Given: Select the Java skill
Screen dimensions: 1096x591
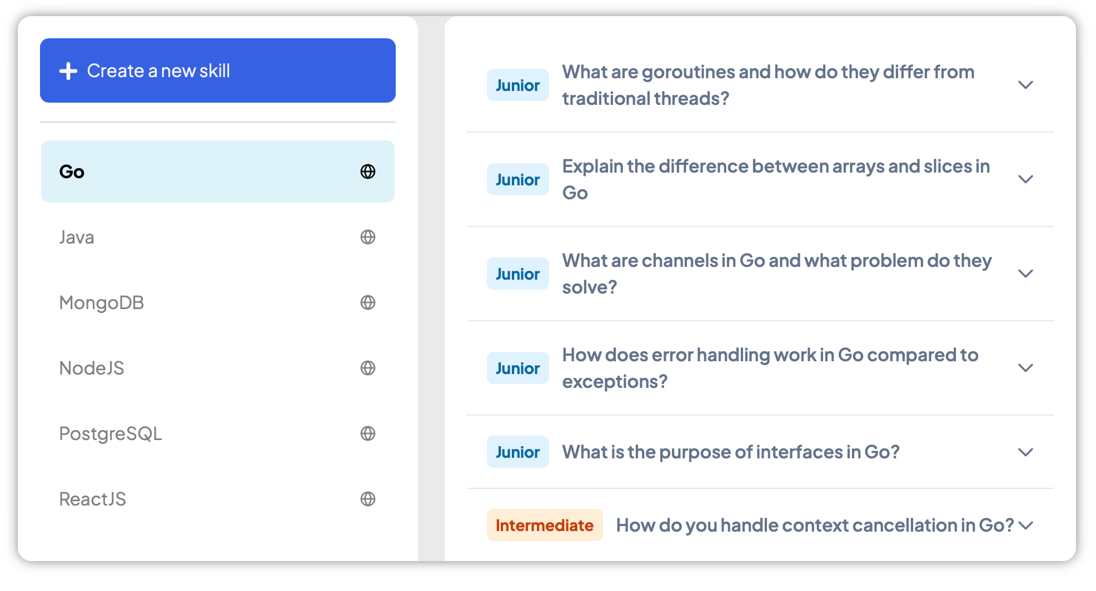Looking at the screenshot, I should [x=218, y=237].
